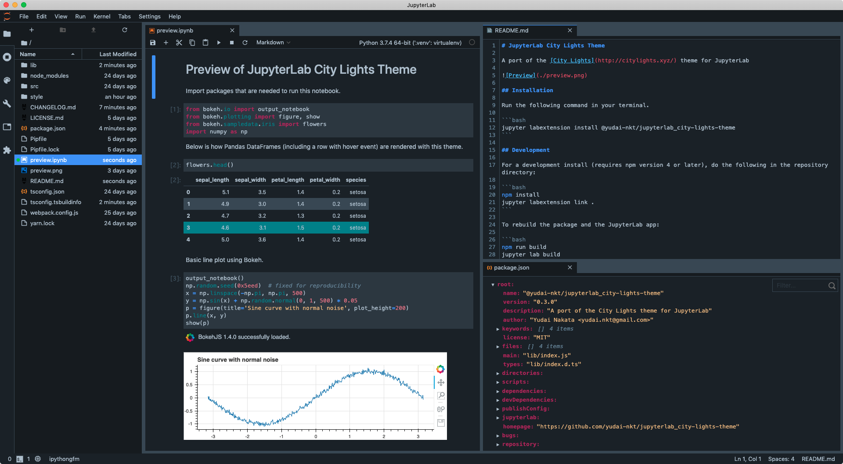Sort files by Last Modified header
The width and height of the screenshot is (843, 464).
pos(112,54)
